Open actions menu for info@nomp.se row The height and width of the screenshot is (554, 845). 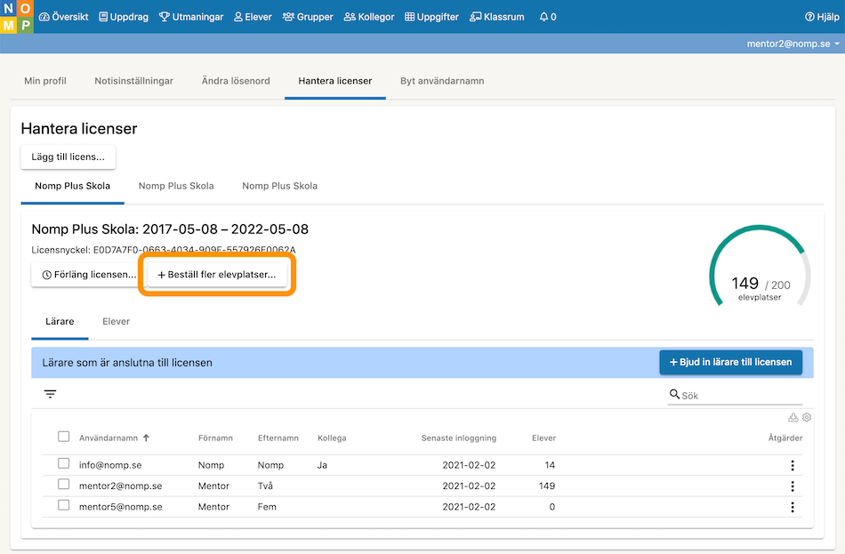click(793, 466)
